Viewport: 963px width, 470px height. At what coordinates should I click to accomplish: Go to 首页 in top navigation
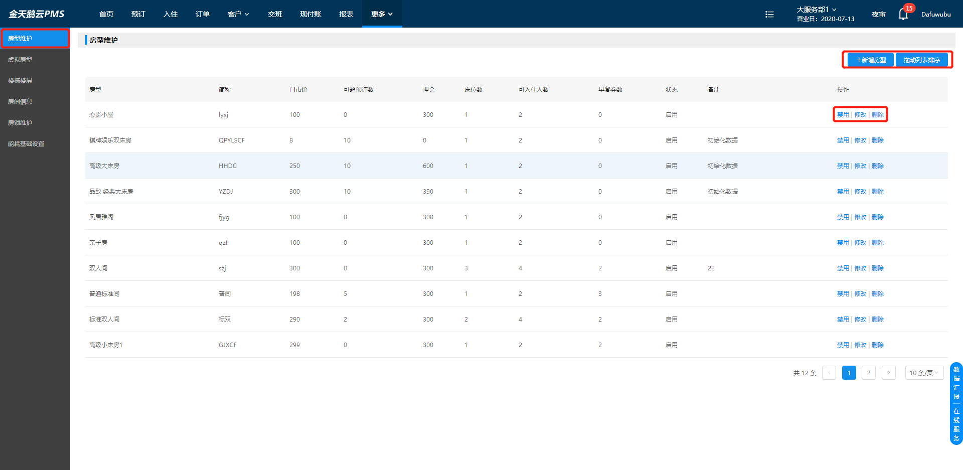click(x=106, y=14)
